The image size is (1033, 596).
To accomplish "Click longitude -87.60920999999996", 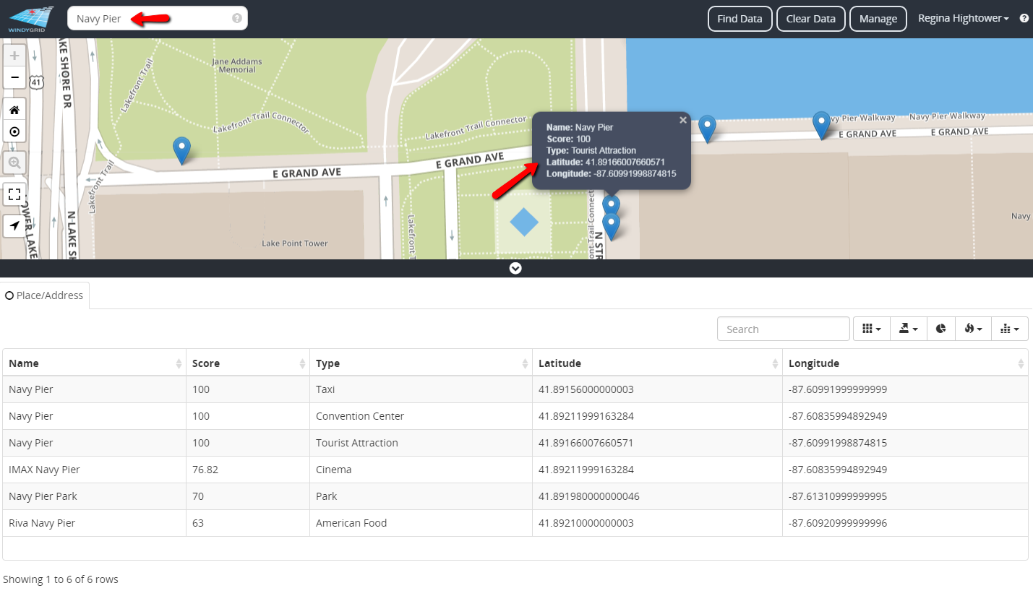I will (838, 523).
